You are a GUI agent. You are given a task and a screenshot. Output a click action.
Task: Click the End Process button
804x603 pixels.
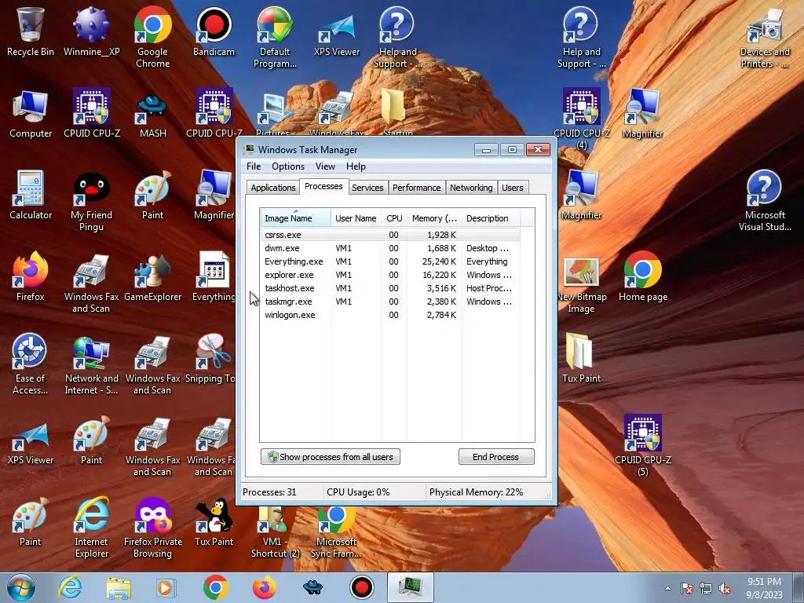pyautogui.click(x=496, y=457)
